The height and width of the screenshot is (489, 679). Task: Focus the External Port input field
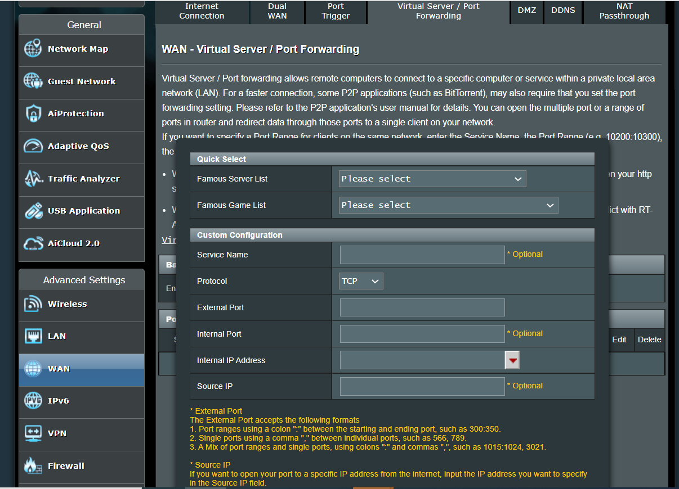422,307
